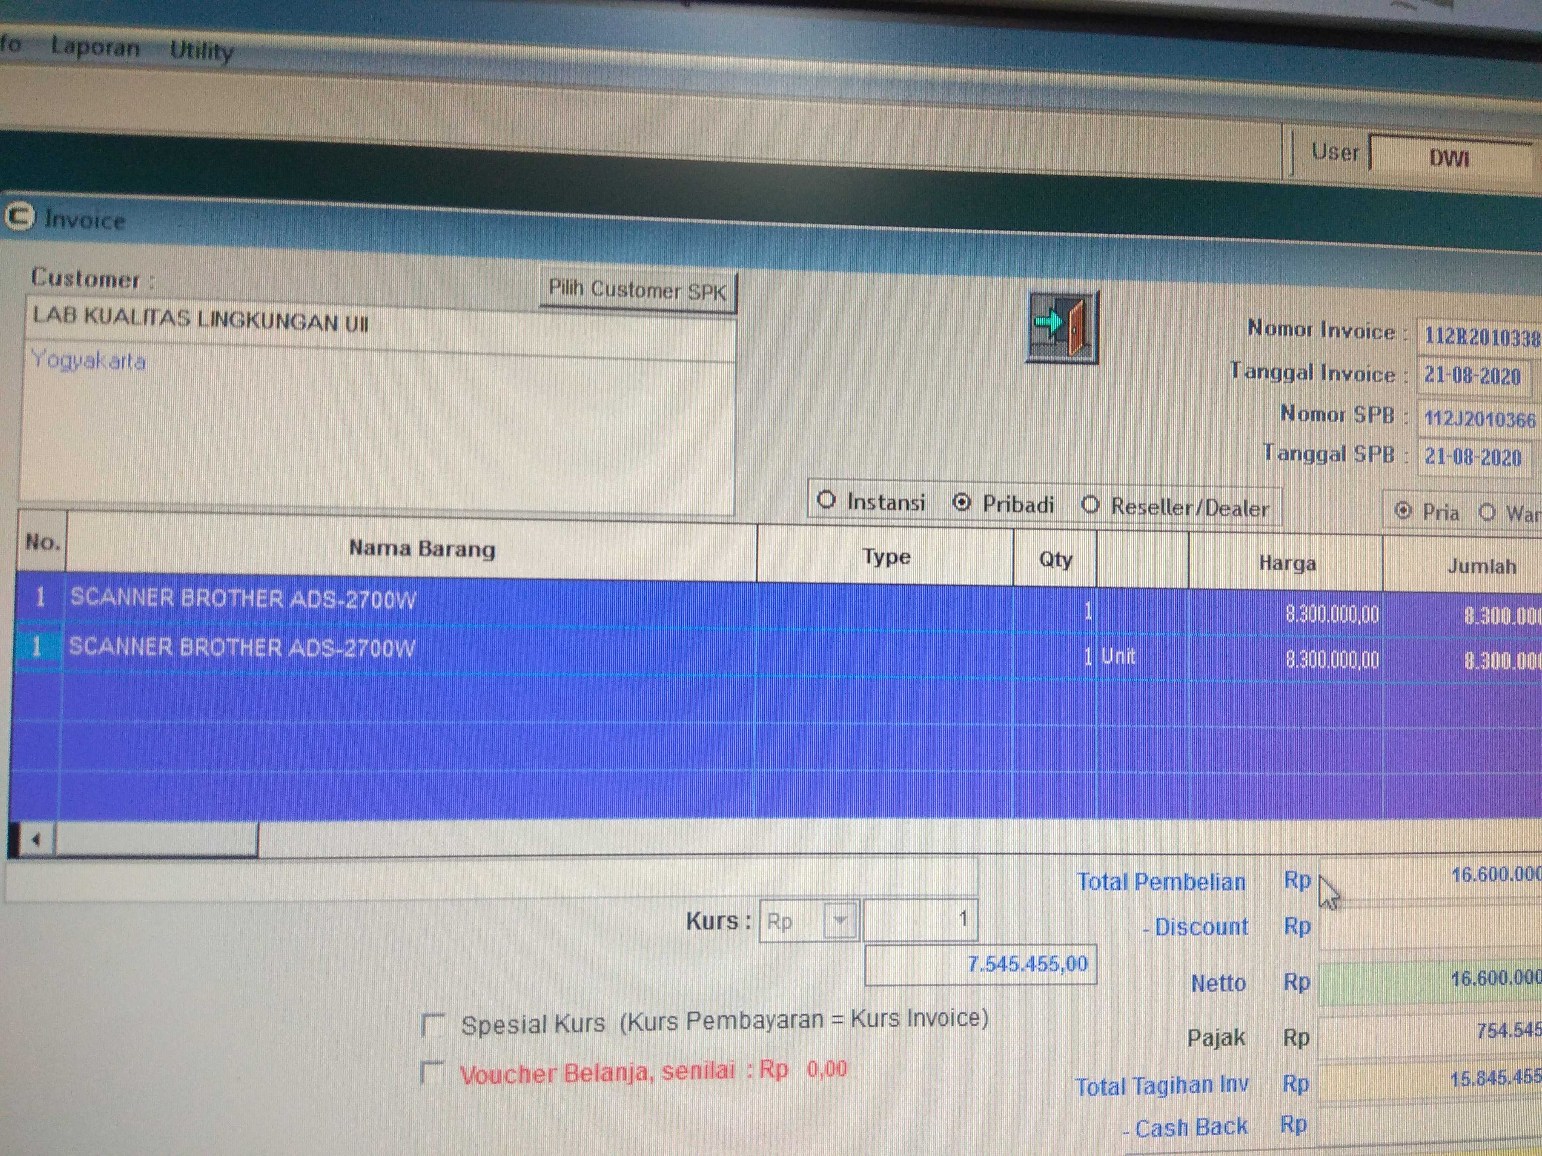Tick the Voucher Belanja checkbox
Viewport: 1542px width, 1156px height.
coord(432,1072)
